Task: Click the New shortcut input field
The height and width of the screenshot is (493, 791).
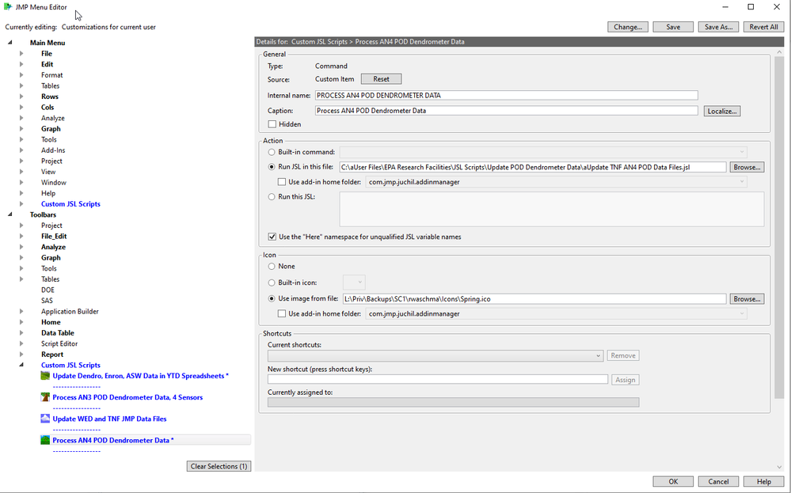Action: click(438, 380)
